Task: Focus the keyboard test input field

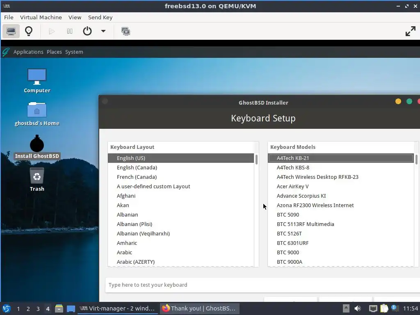Action: coord(262,285)
